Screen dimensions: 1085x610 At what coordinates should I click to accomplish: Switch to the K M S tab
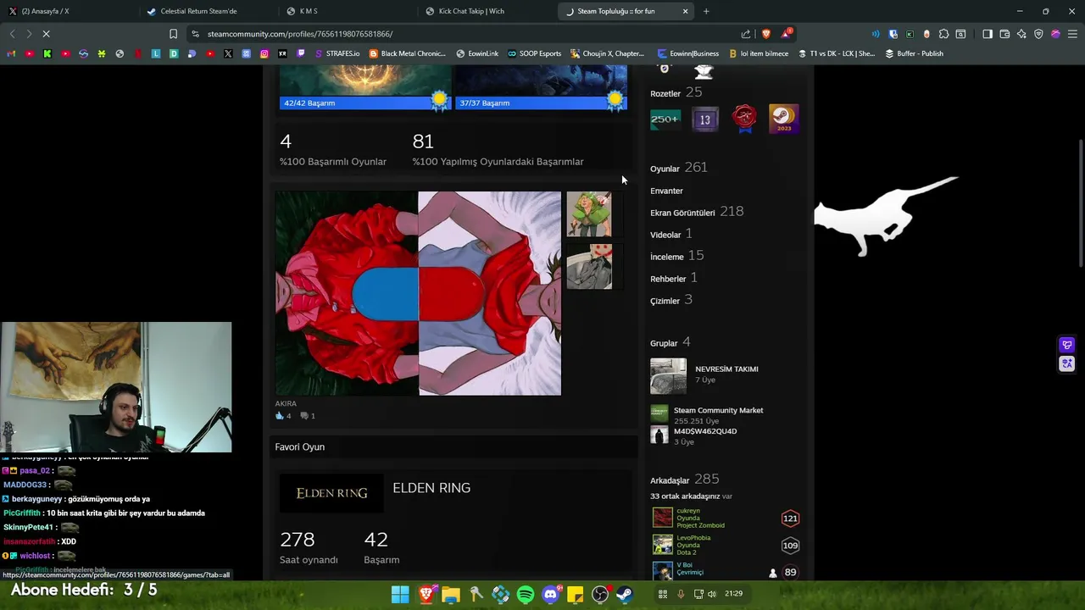click(x=348, y=11)
